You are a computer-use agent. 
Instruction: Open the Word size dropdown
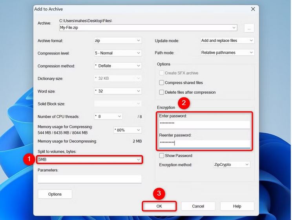118,91
